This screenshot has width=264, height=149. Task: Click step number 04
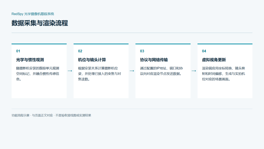[x=204, y=51]
